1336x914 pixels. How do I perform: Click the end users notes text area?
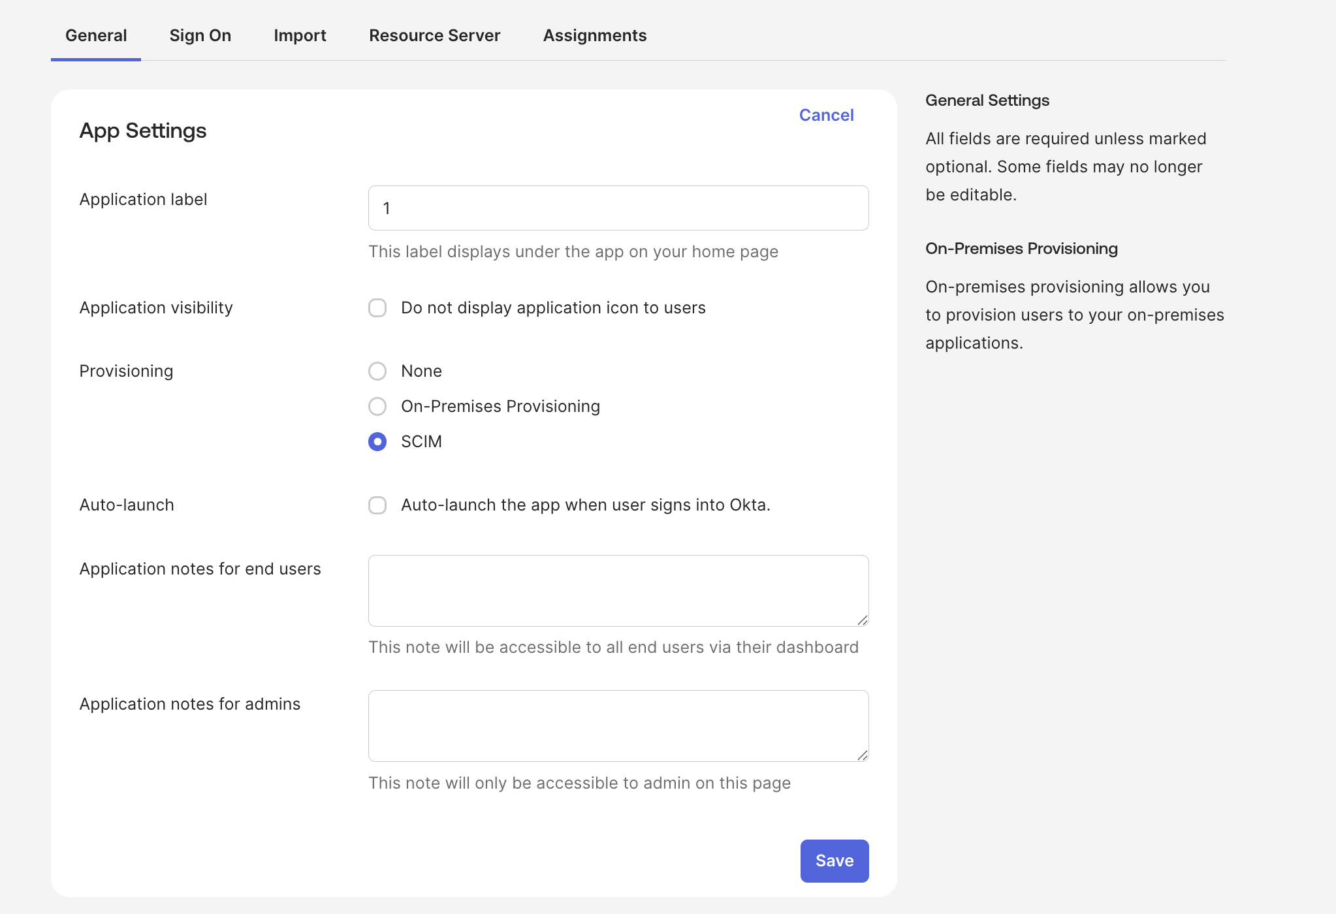click(618, 590)
